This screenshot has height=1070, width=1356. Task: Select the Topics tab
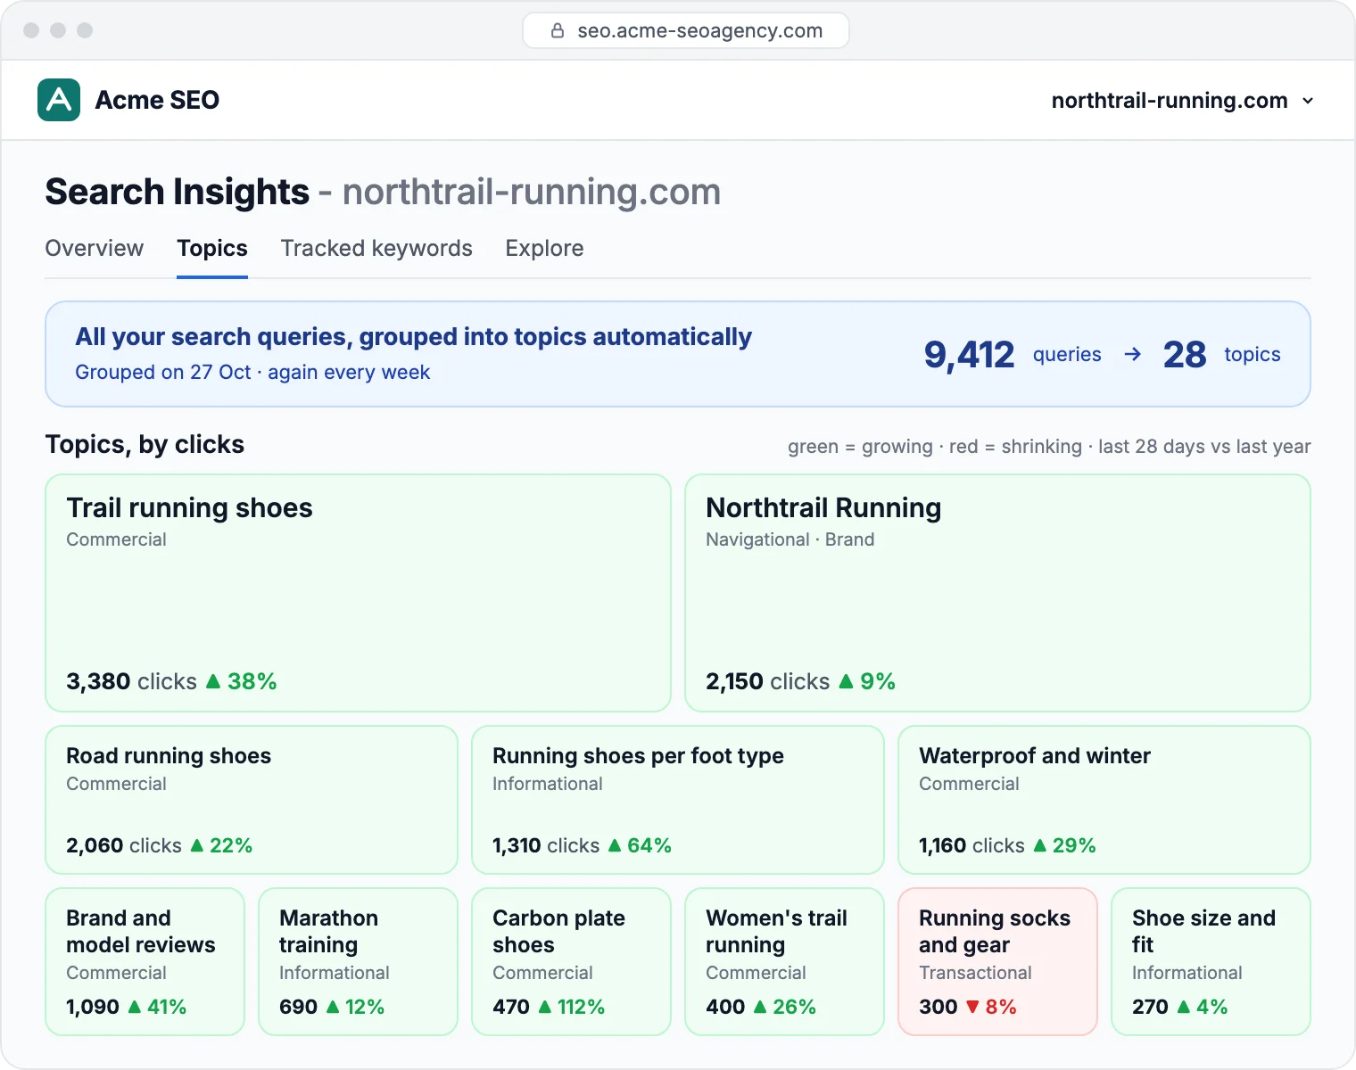pos(212,248)
